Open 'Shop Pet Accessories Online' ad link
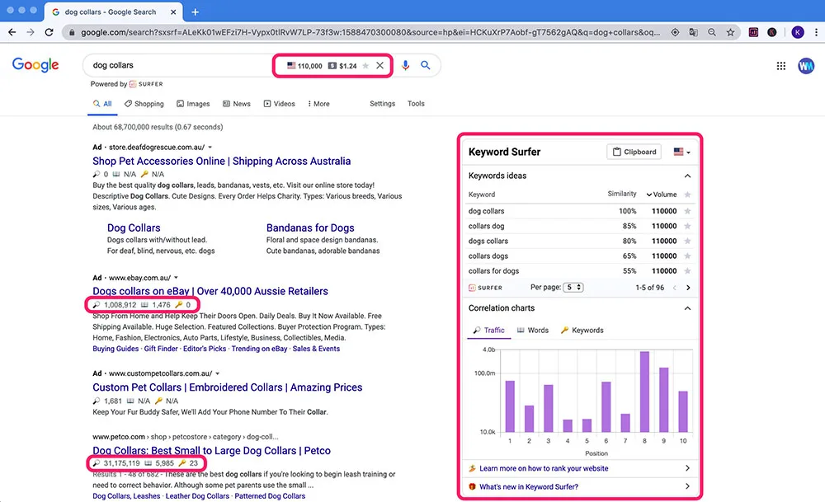 point(221,161)
